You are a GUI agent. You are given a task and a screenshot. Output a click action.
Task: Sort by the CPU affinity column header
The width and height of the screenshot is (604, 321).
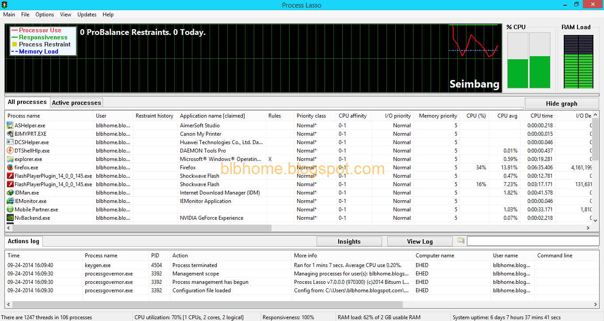click(353, 116)
